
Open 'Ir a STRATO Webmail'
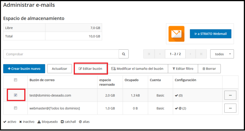(210, 34)
